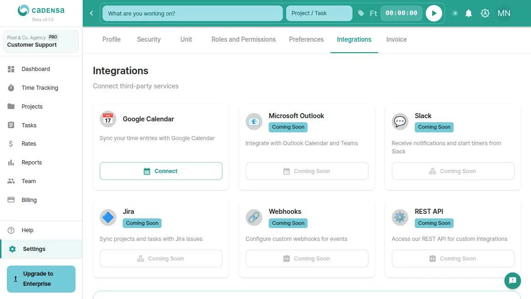
Task: Click Microsoft Outlook Coming Soon button
Action: (x=307, y=171)
